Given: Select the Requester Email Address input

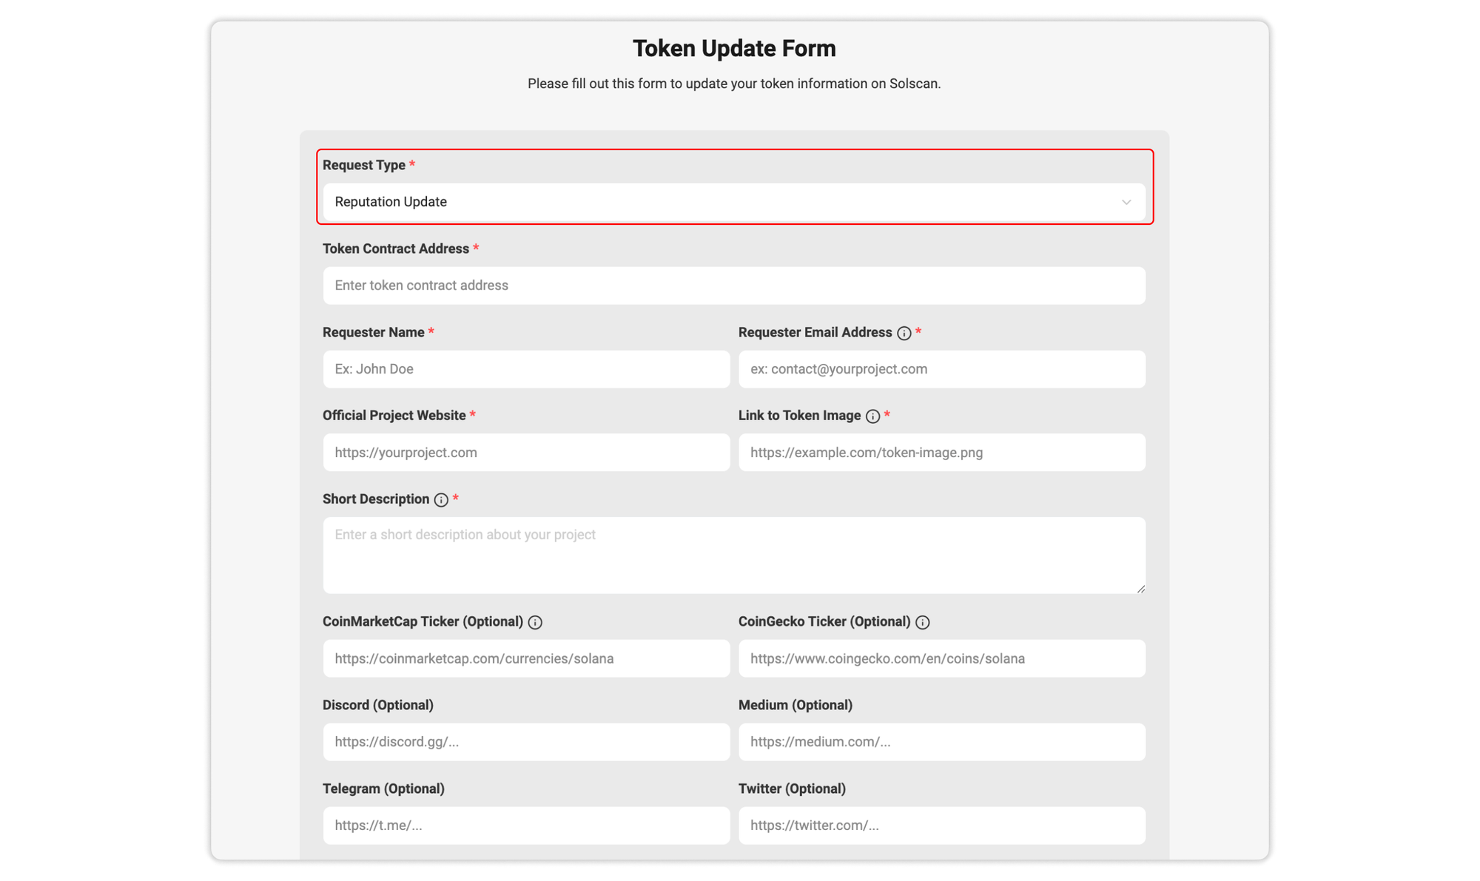Looking at the screenshot, I should [x=941, y=369].
